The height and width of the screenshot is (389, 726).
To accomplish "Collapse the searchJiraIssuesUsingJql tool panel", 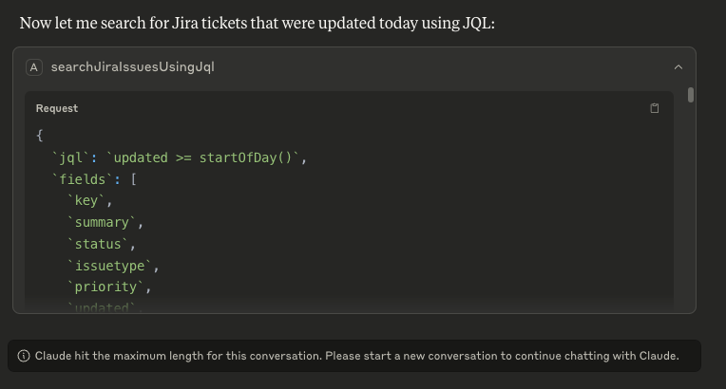I will (x=678, y=67).
